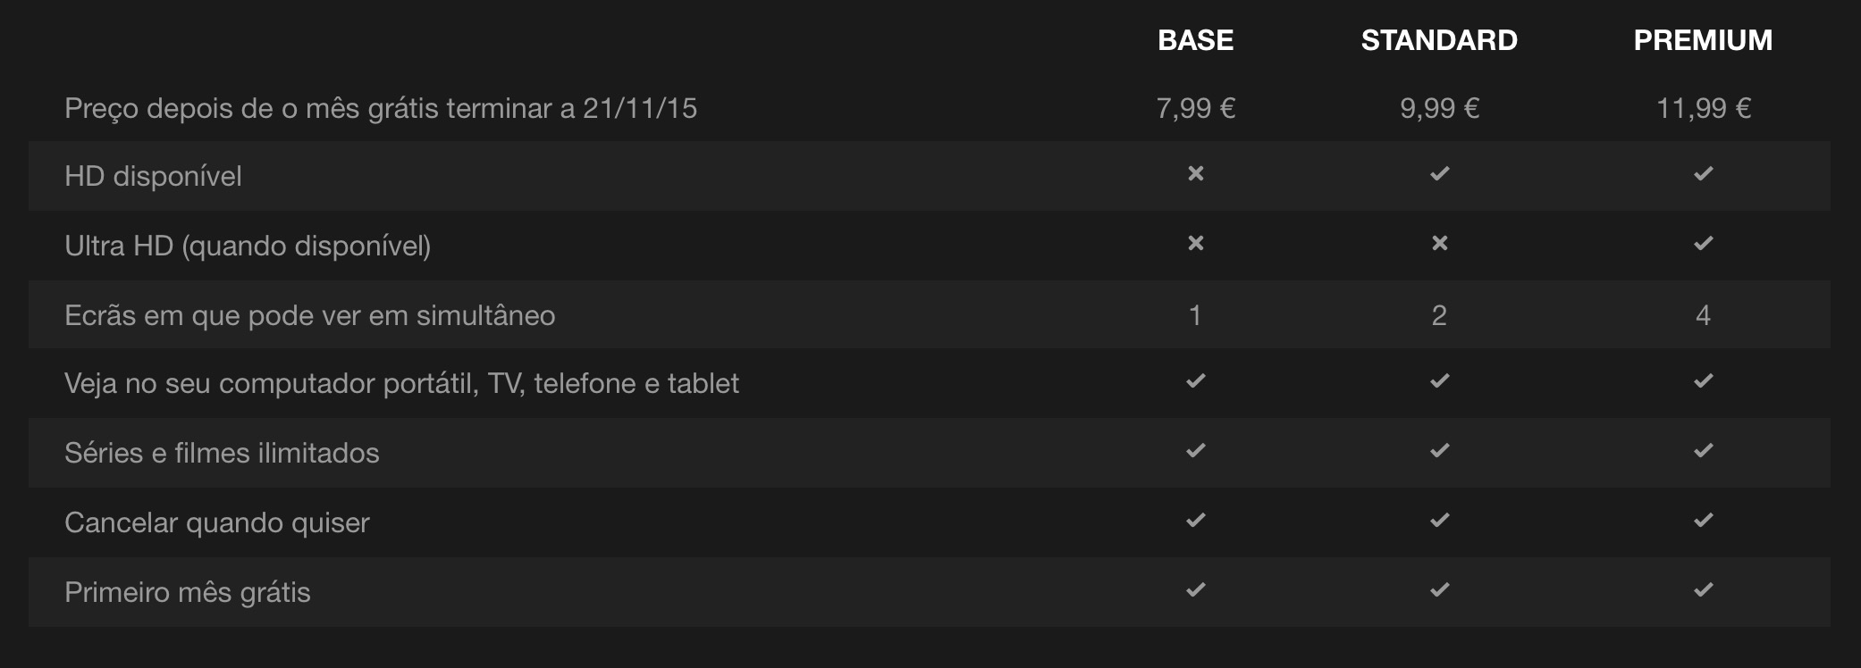This screenshot has height=668, width=1861.
Task: Select the PREMIUM plan column header
Action: coord(1703,40)
